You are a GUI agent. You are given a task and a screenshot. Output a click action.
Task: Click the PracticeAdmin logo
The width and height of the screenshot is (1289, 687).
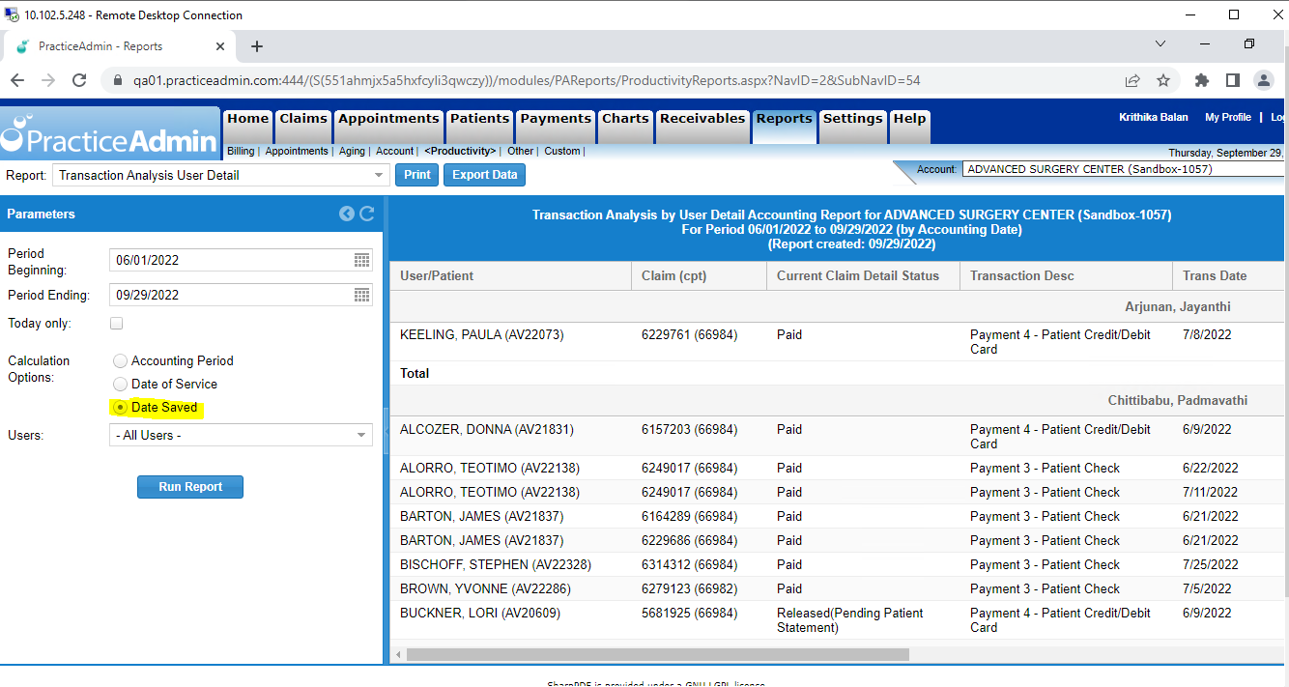pyautogui.click(x=109, y=133)
